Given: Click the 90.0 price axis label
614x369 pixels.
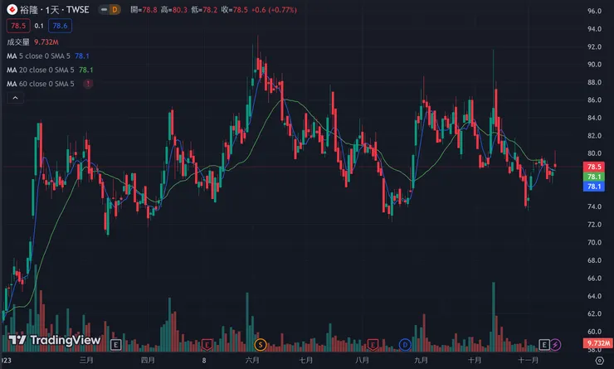Looking at the screenshot, I should 594,65.
